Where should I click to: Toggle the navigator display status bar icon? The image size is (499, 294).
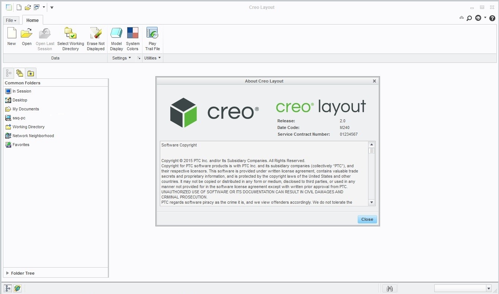coord(8,288)
